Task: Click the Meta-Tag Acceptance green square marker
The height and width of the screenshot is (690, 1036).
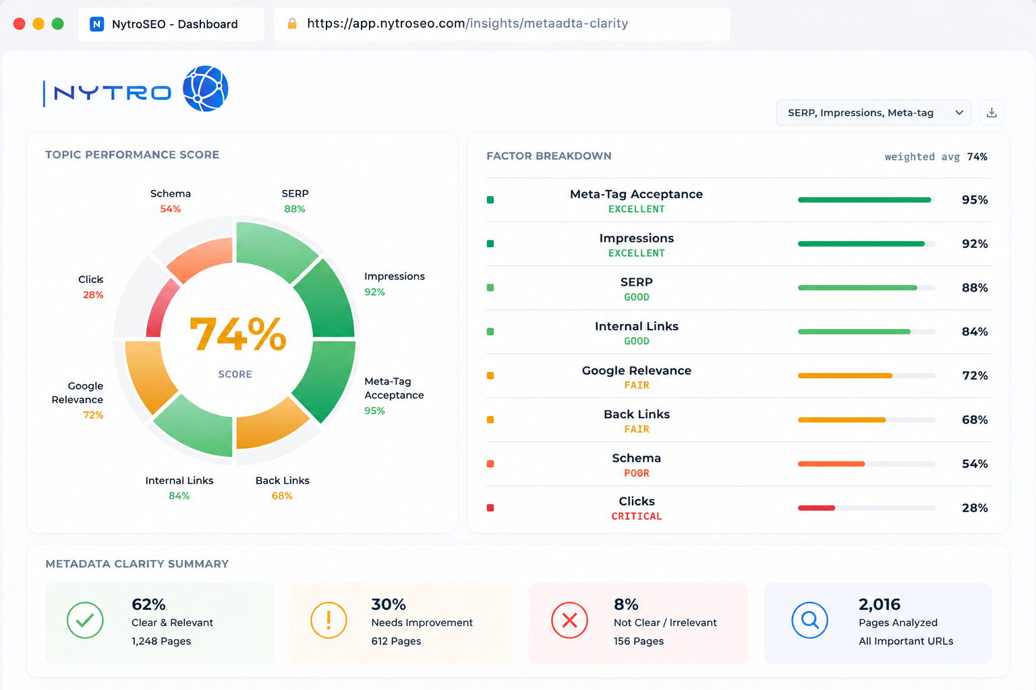Action: coord(490,200)
